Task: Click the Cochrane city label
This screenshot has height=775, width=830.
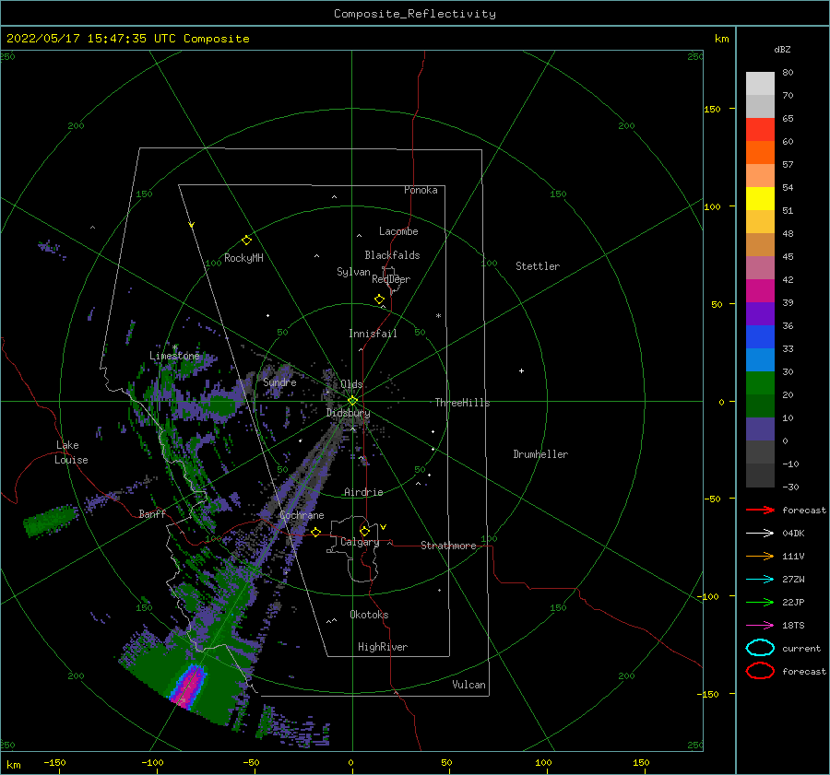Action: click(302, 515)
